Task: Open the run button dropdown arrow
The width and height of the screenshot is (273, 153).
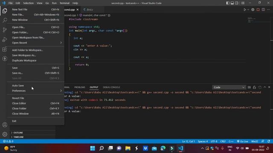Action: (x=248, y=9)
